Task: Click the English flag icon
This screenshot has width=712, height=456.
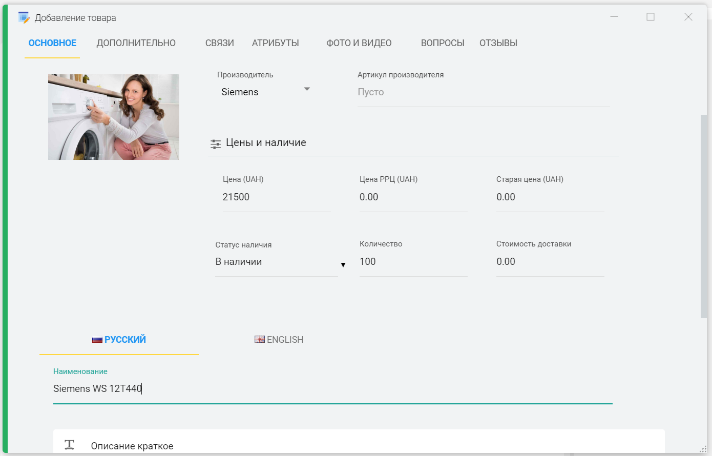Action: 260,339
